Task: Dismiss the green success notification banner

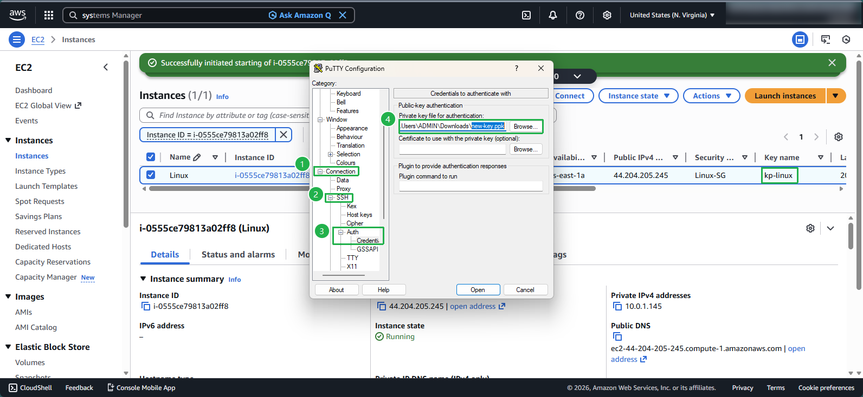Action: 832,63
